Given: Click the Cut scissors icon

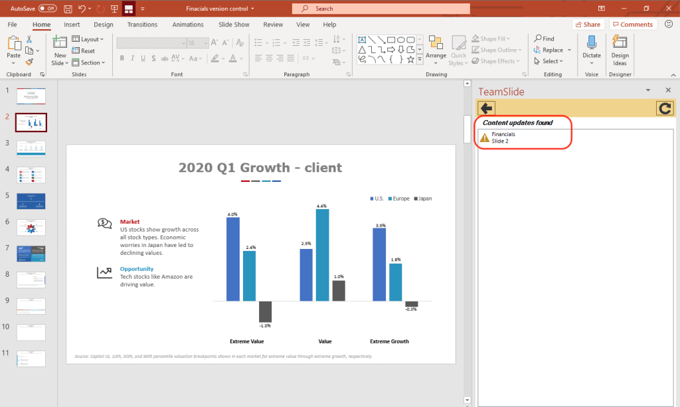Looking at the screenshot, I should [x=29, y=39].
